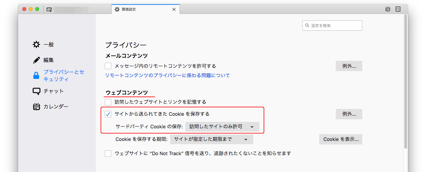Open the calendar toolbar icon at top right
The width and height of the screenshot is (426, 172).
pyautogui.click(x=388, y=9)
